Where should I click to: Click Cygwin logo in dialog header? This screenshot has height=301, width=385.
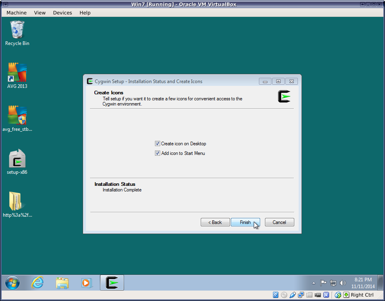click(x=284, y=96)
